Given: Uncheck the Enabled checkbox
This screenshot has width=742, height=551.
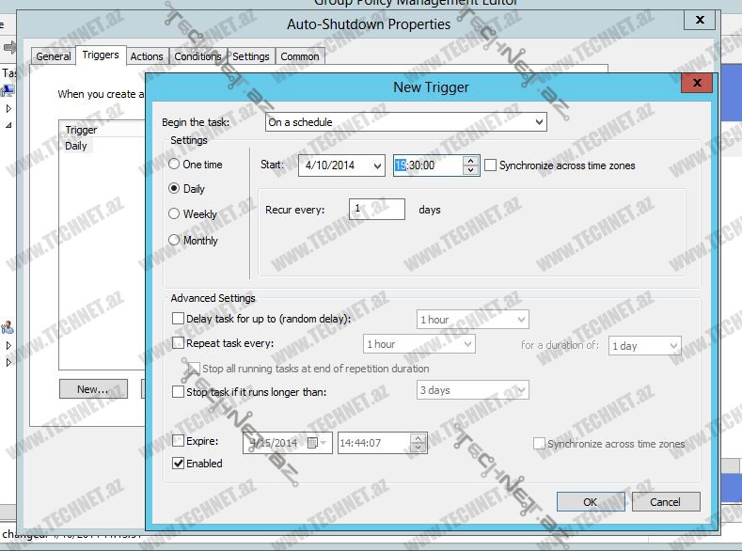Looking at the screenshot, I should coord(179,464).
